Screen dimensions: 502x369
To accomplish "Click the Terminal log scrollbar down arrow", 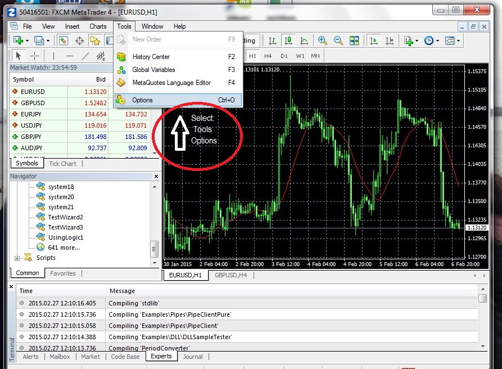I will [x=483, y=346].
